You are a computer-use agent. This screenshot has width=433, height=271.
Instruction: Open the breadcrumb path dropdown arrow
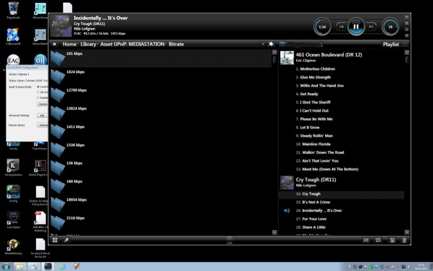tap(263, 44)
